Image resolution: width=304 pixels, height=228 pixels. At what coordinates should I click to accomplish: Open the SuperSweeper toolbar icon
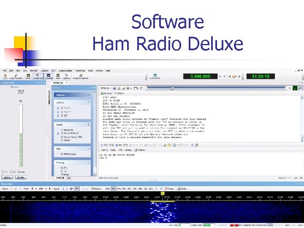point(16,76)
